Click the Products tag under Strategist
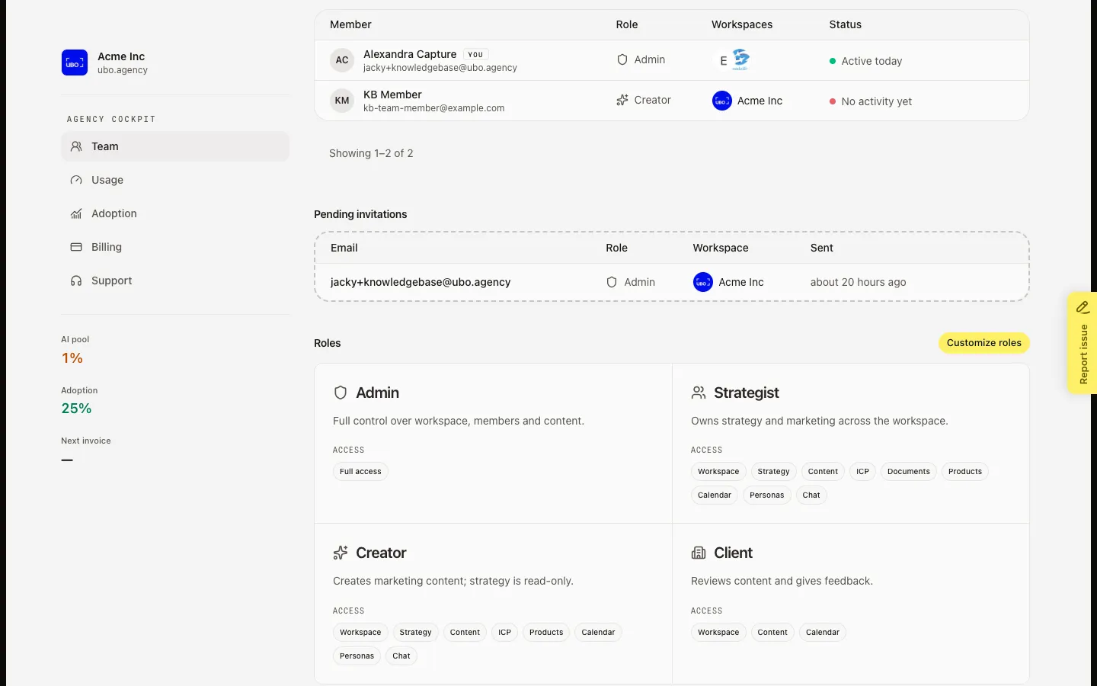 pyautogui.click(x=965, y=472)
